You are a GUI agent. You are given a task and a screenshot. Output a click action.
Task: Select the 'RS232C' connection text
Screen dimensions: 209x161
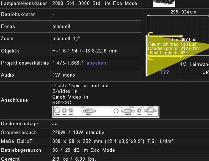pyautogui.click(x=62, y=103)
